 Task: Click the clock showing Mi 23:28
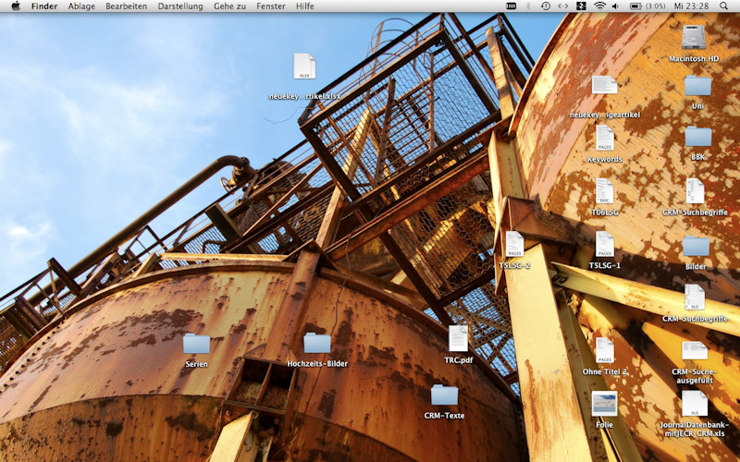point(691,6)
